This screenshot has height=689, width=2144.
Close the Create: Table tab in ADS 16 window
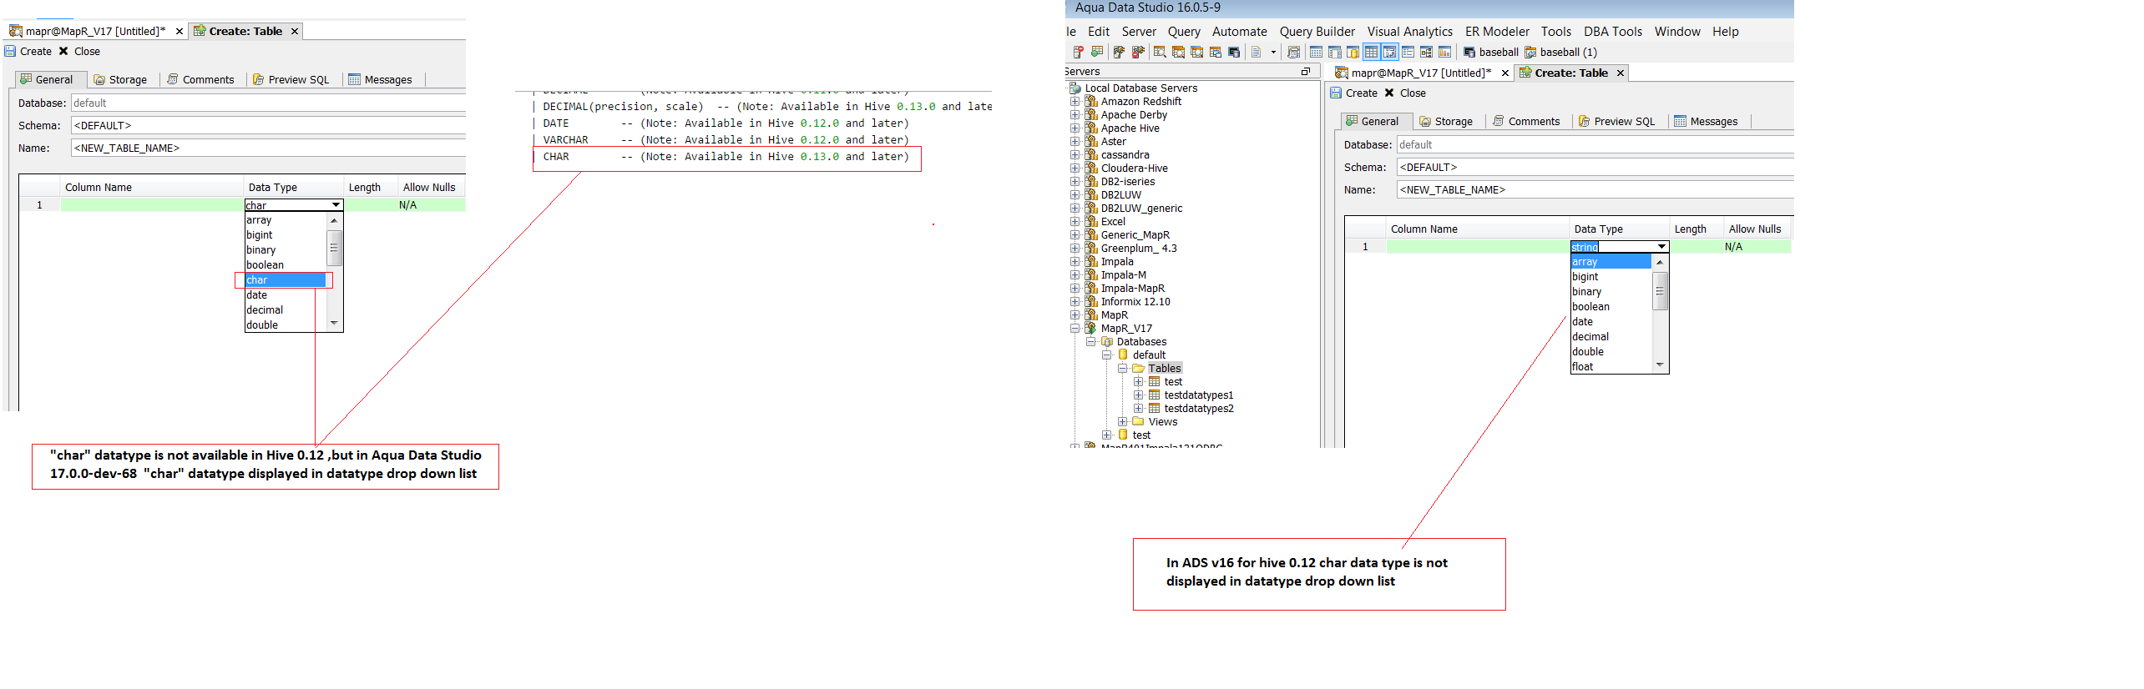tap(1621, 73)
